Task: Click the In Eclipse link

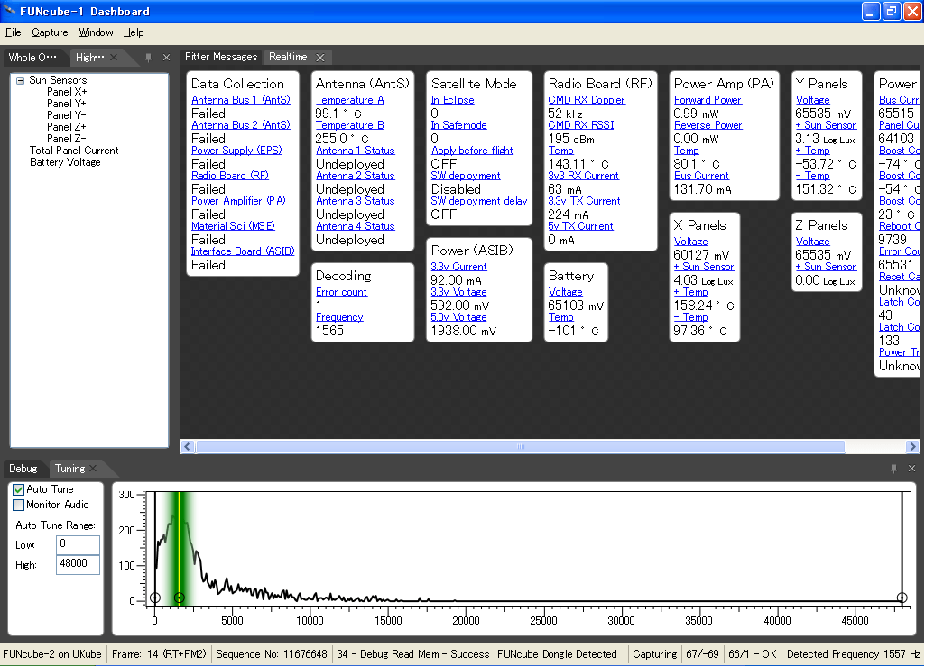Action: pos(452,100)
